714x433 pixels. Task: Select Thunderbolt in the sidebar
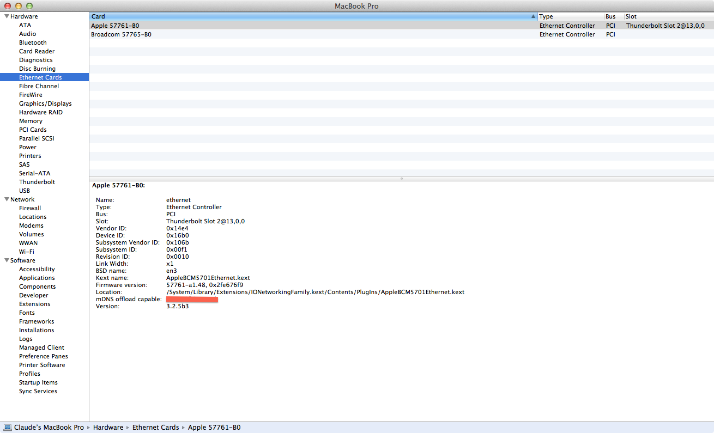click(37, 182)
